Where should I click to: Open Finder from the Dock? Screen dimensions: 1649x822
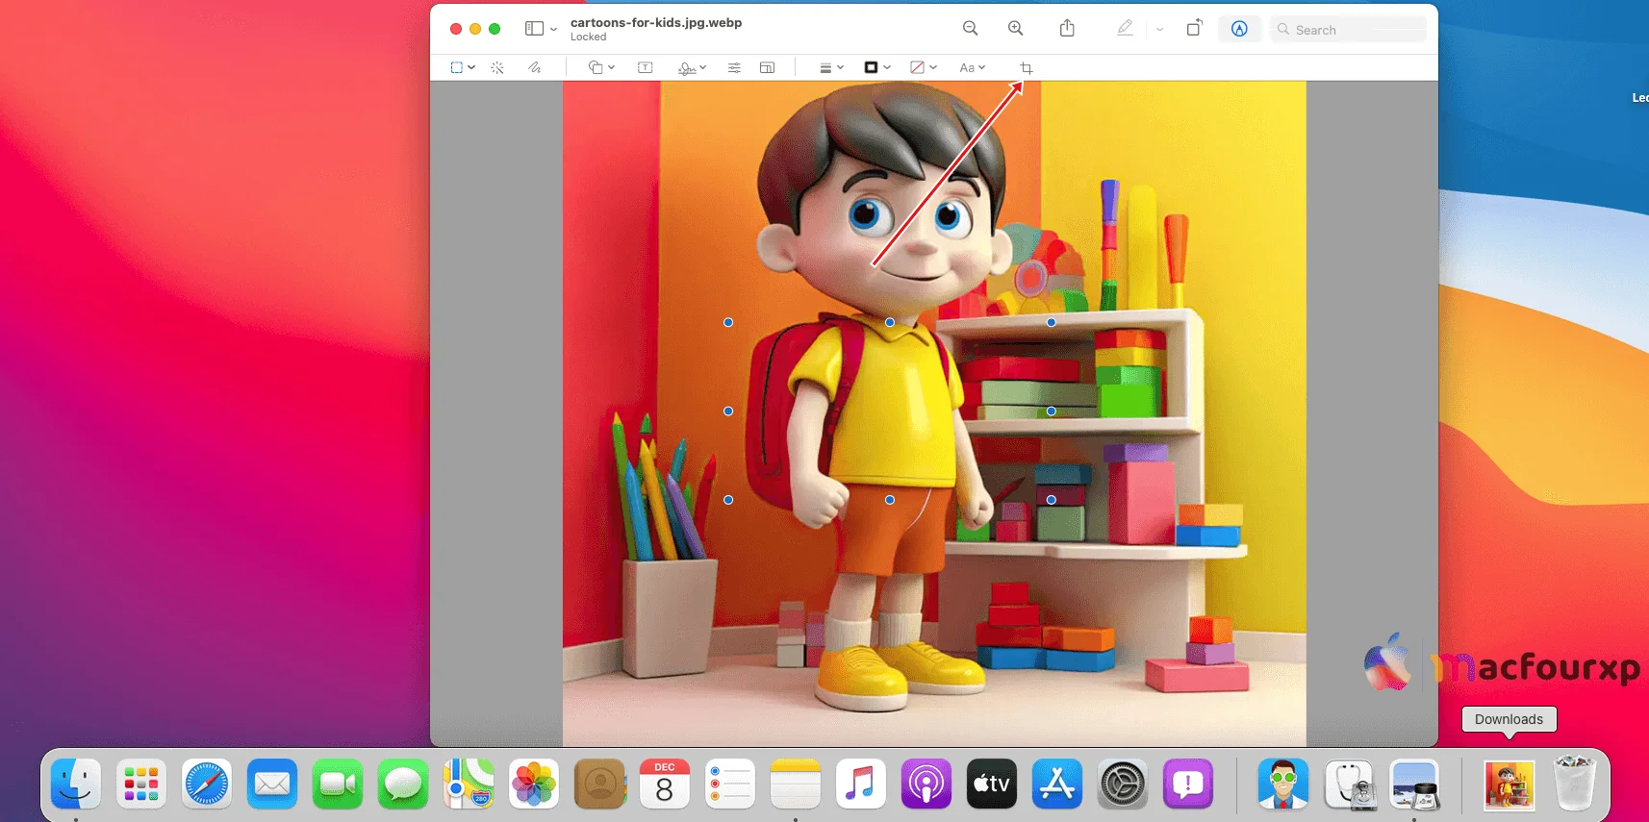[76, 784]
